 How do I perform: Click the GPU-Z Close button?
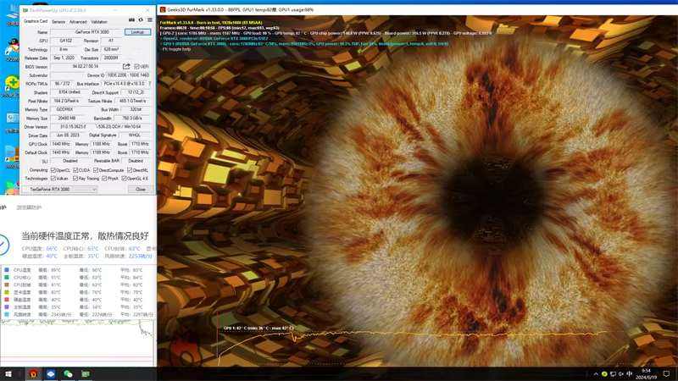[141, 189]
